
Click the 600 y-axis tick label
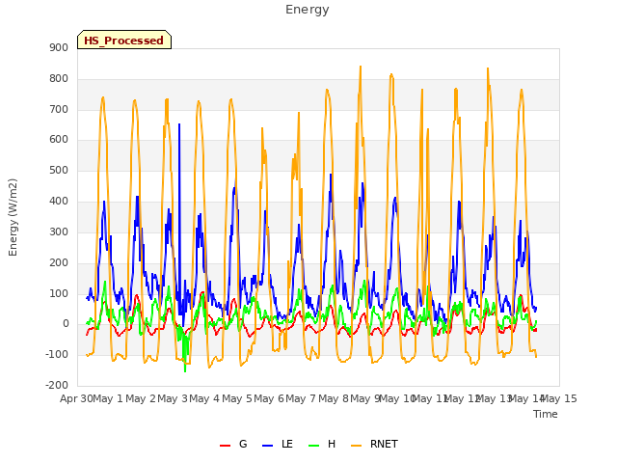[x=59, y=140]
